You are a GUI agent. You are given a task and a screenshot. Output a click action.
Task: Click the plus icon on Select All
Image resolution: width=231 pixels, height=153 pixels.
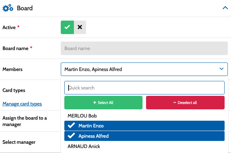click(95, 103)
